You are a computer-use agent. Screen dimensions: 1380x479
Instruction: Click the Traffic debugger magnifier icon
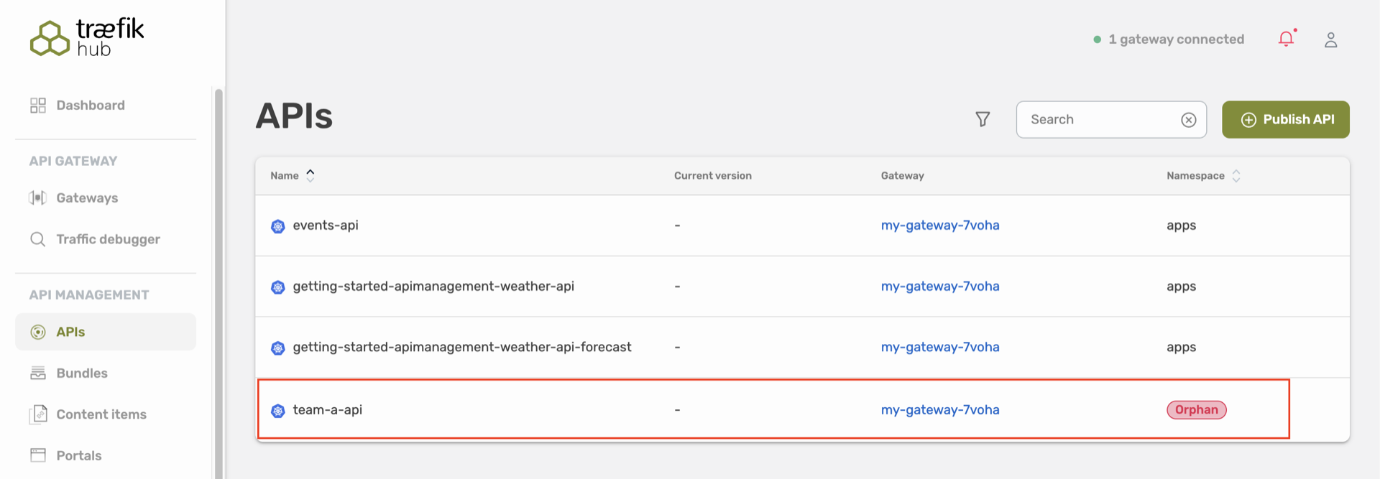[x=38, y=239]
